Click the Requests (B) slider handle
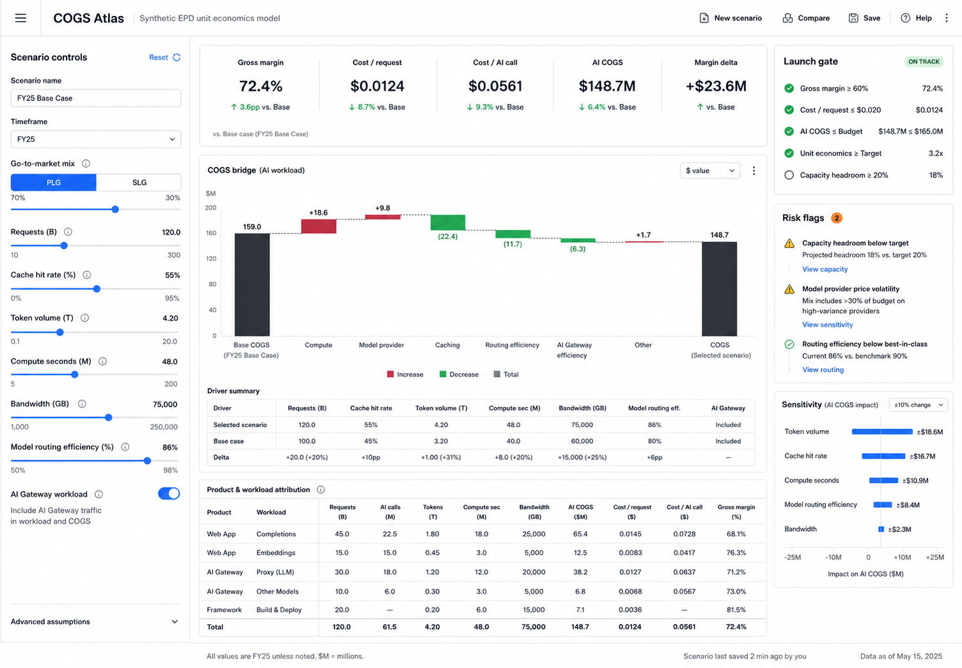Image resolution: width=962 pixels, height=668 pixels. [x=64, y=245]
